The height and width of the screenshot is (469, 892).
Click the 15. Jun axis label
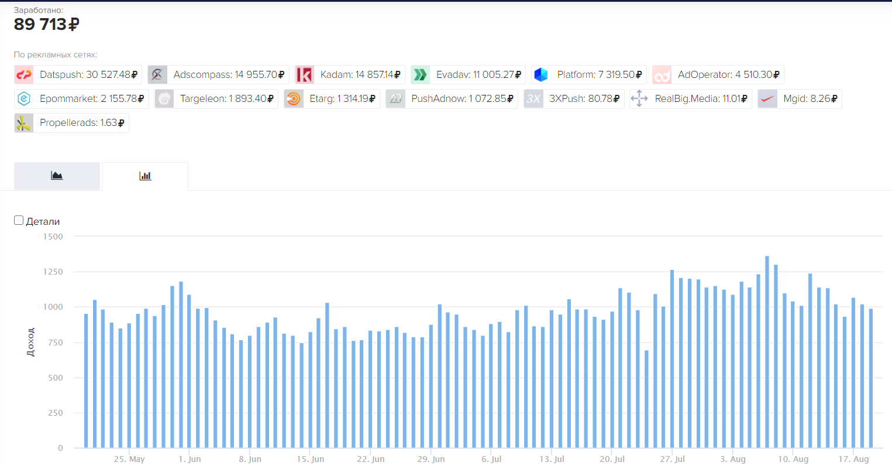[x=311, y=459]
